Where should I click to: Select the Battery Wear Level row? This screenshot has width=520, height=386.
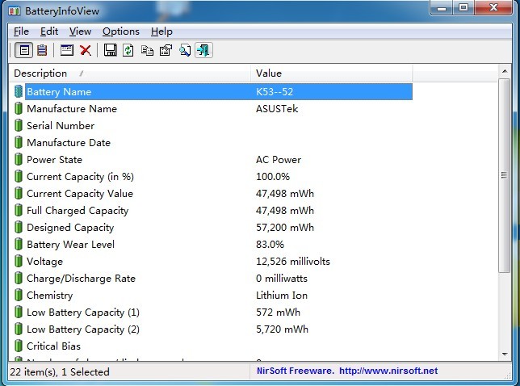pos(71,245)
